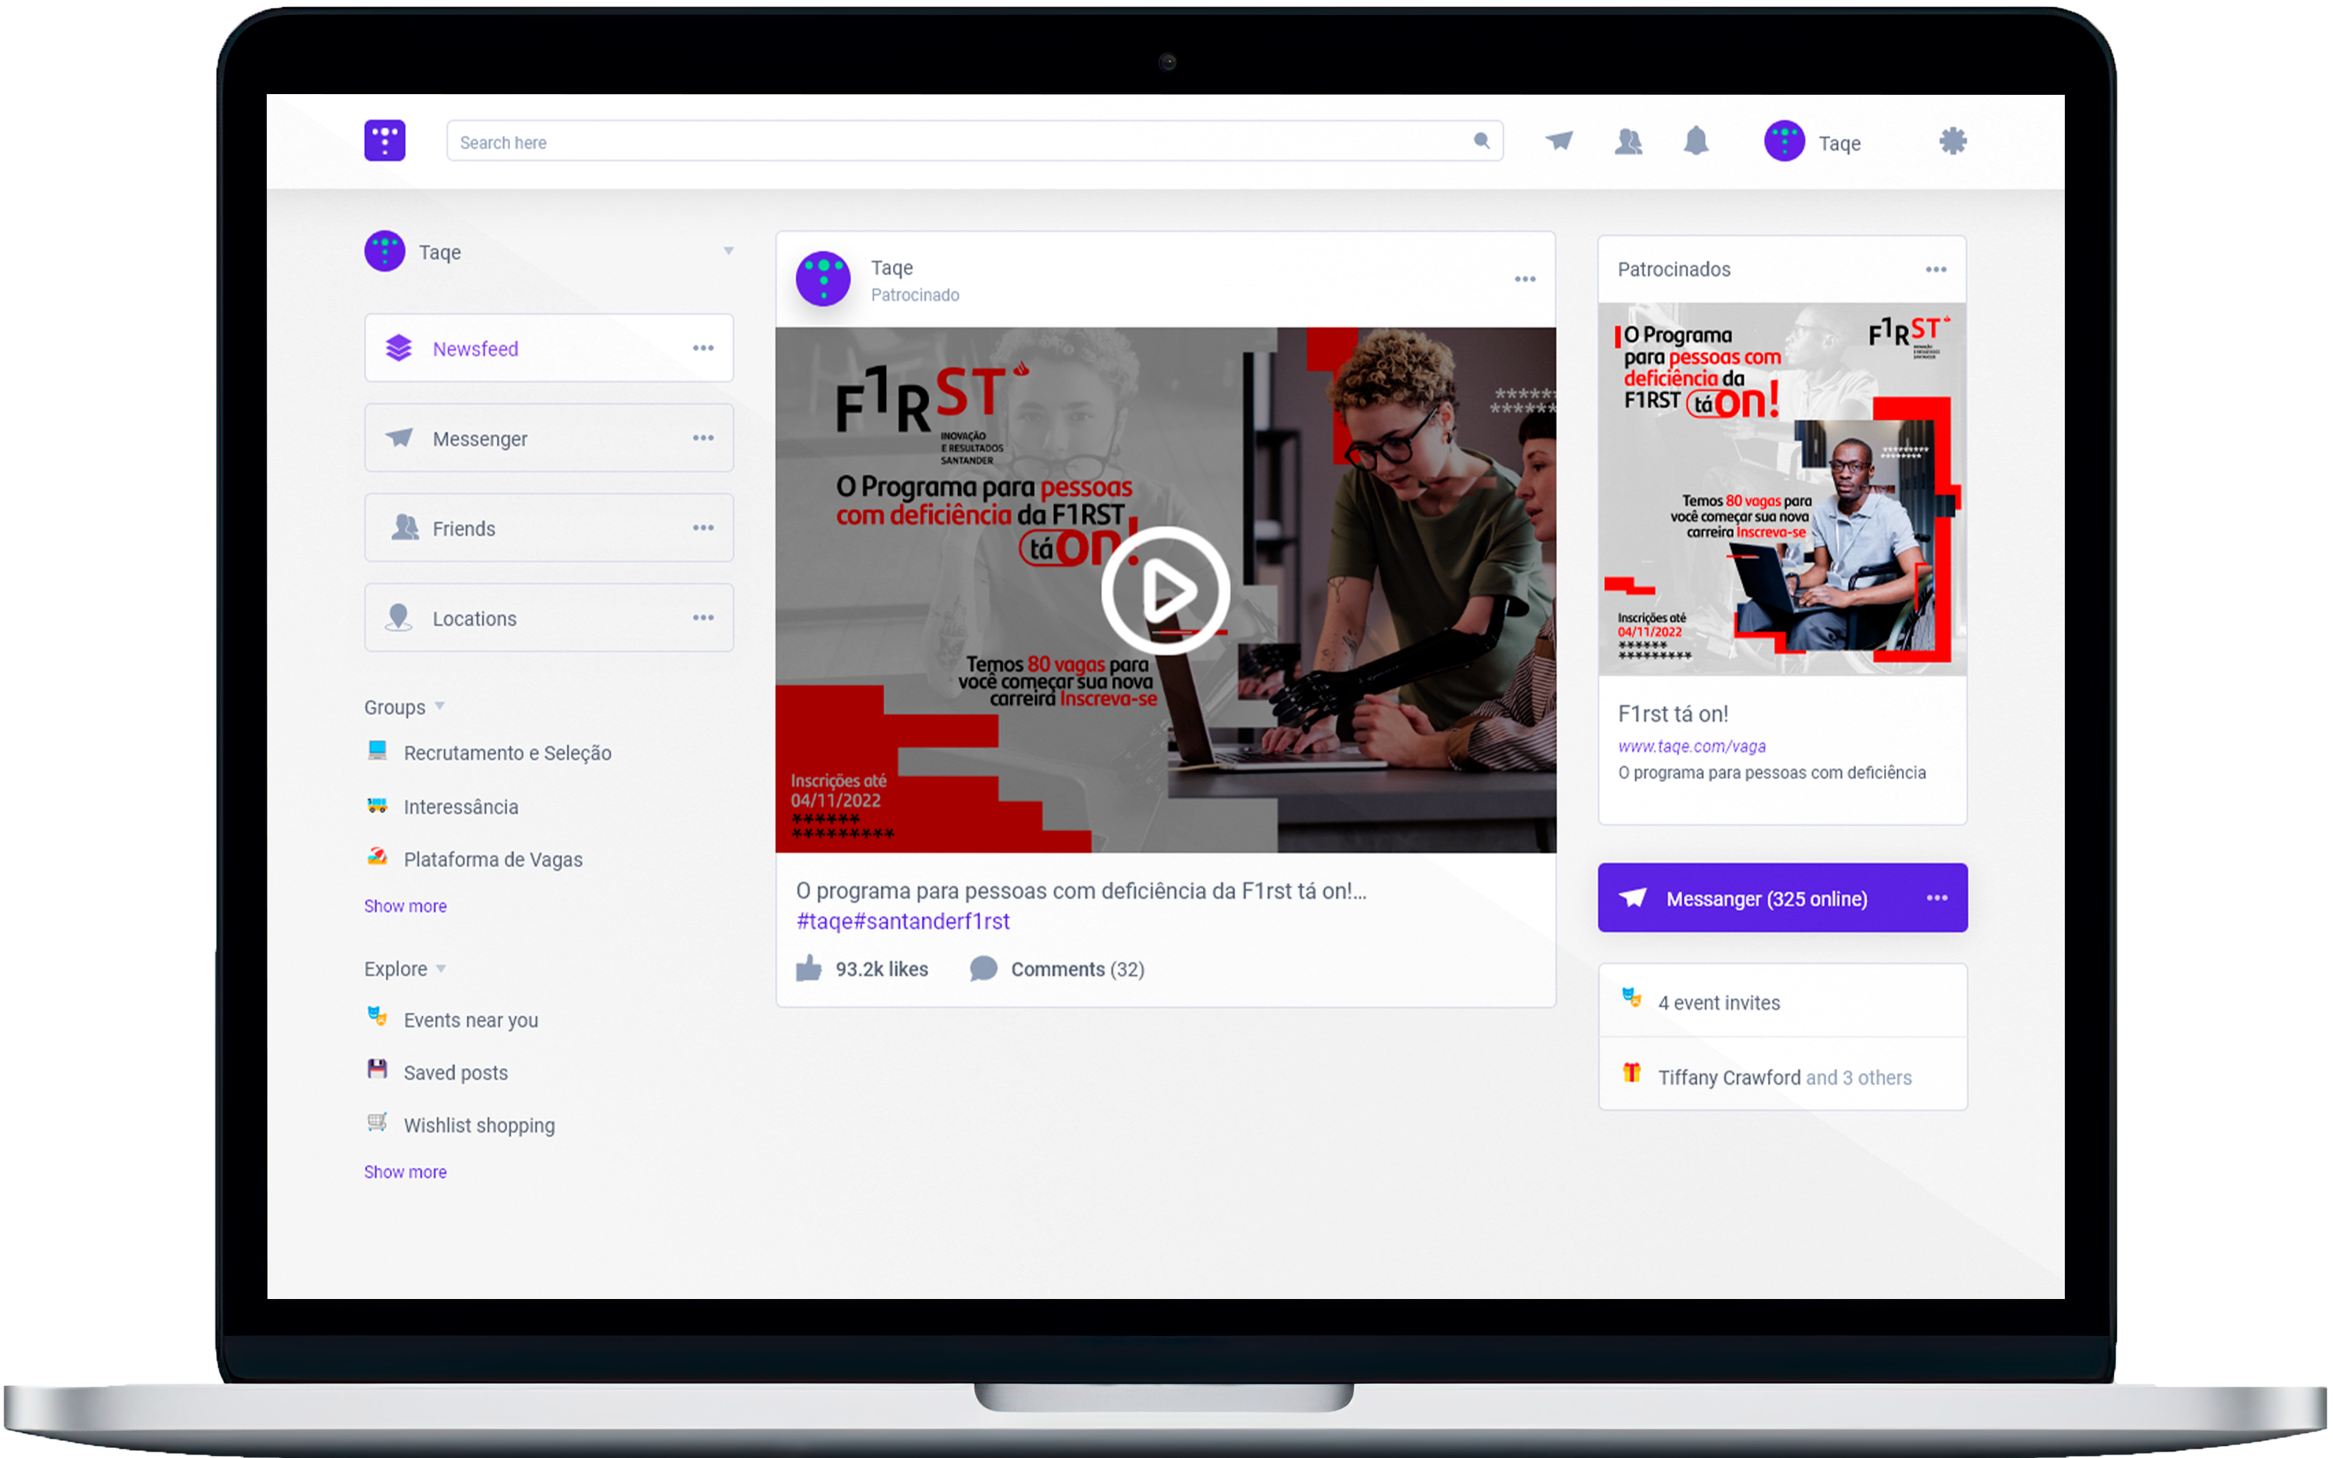2333x1458 pixels.
Task: Click the 93.2k likes count
Action: coord(882,969)
